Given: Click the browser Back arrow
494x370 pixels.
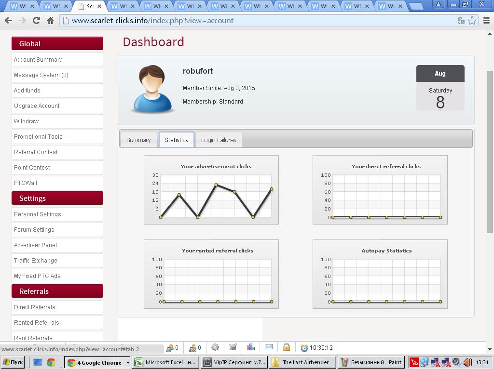Looking at the screenshot, I should (9, 21).
